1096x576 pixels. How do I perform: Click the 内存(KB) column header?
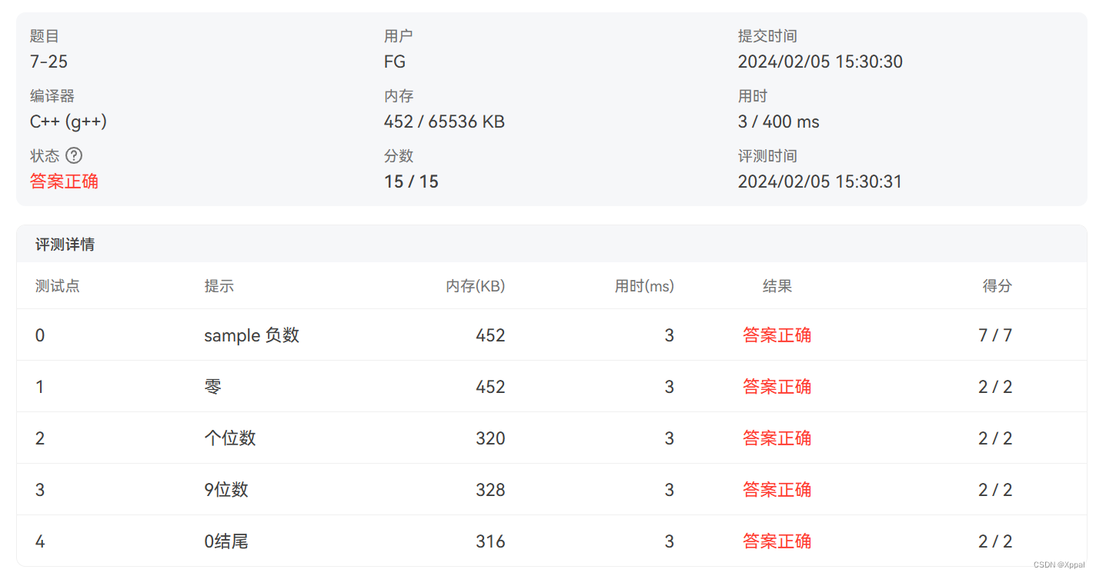click(x=476, y=286)
